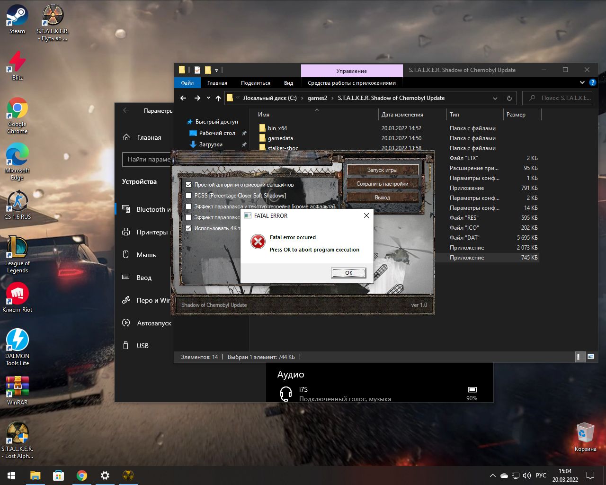The image size is (606, 485).
Task: Open Средства работы с приложениями tab
Action: click(x=352, y=83)
